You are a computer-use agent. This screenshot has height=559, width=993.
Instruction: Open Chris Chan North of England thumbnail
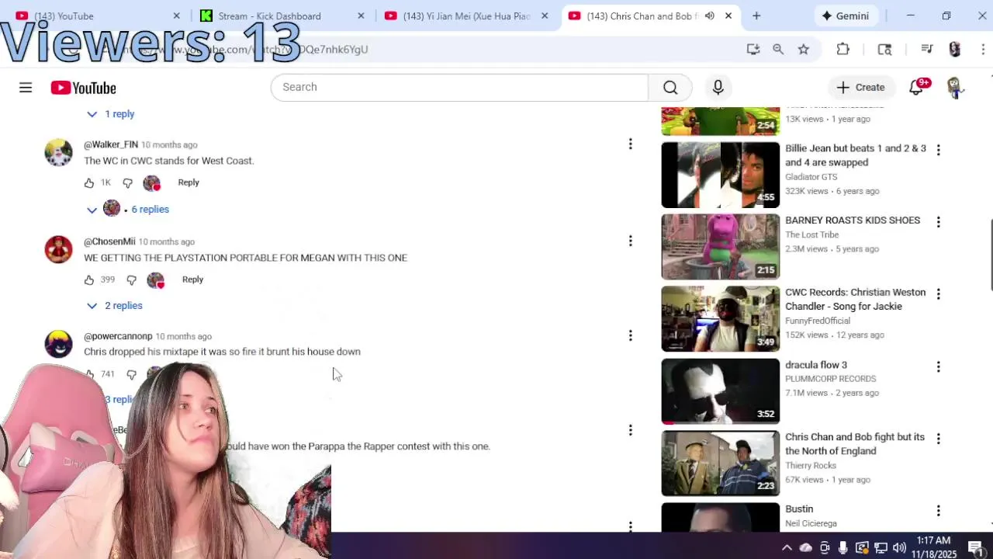pyautogui.click(x=720, y=464)
